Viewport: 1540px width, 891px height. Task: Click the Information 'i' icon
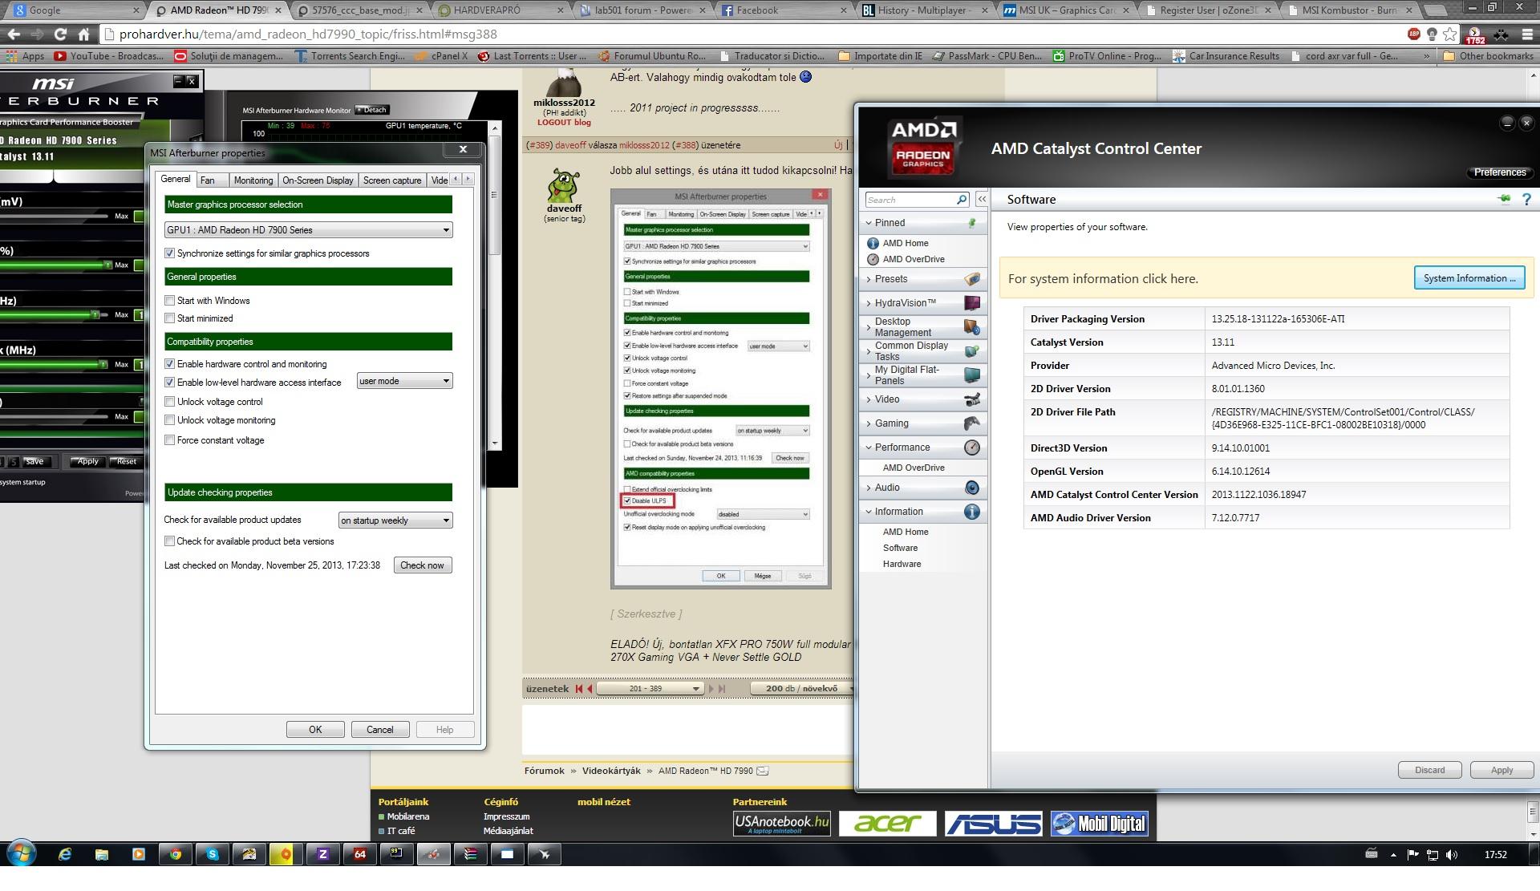pyautogui.click(x=971, y=512)
